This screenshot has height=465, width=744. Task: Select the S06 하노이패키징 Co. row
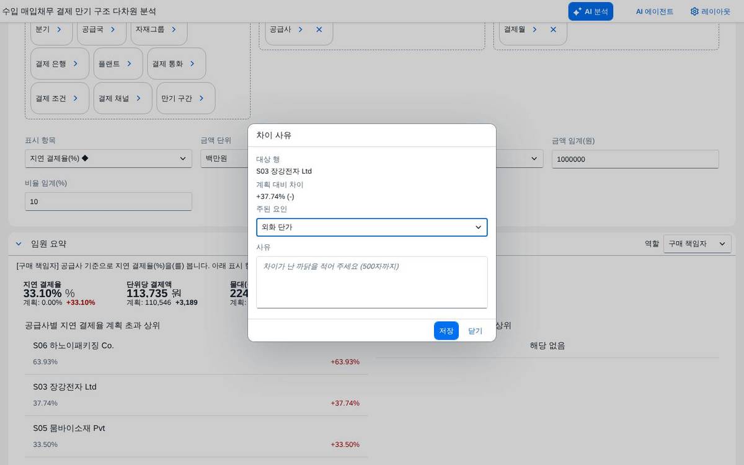197,353
